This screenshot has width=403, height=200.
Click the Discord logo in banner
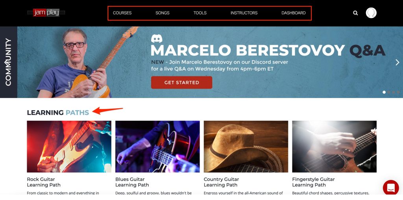(x=157, y=38)
